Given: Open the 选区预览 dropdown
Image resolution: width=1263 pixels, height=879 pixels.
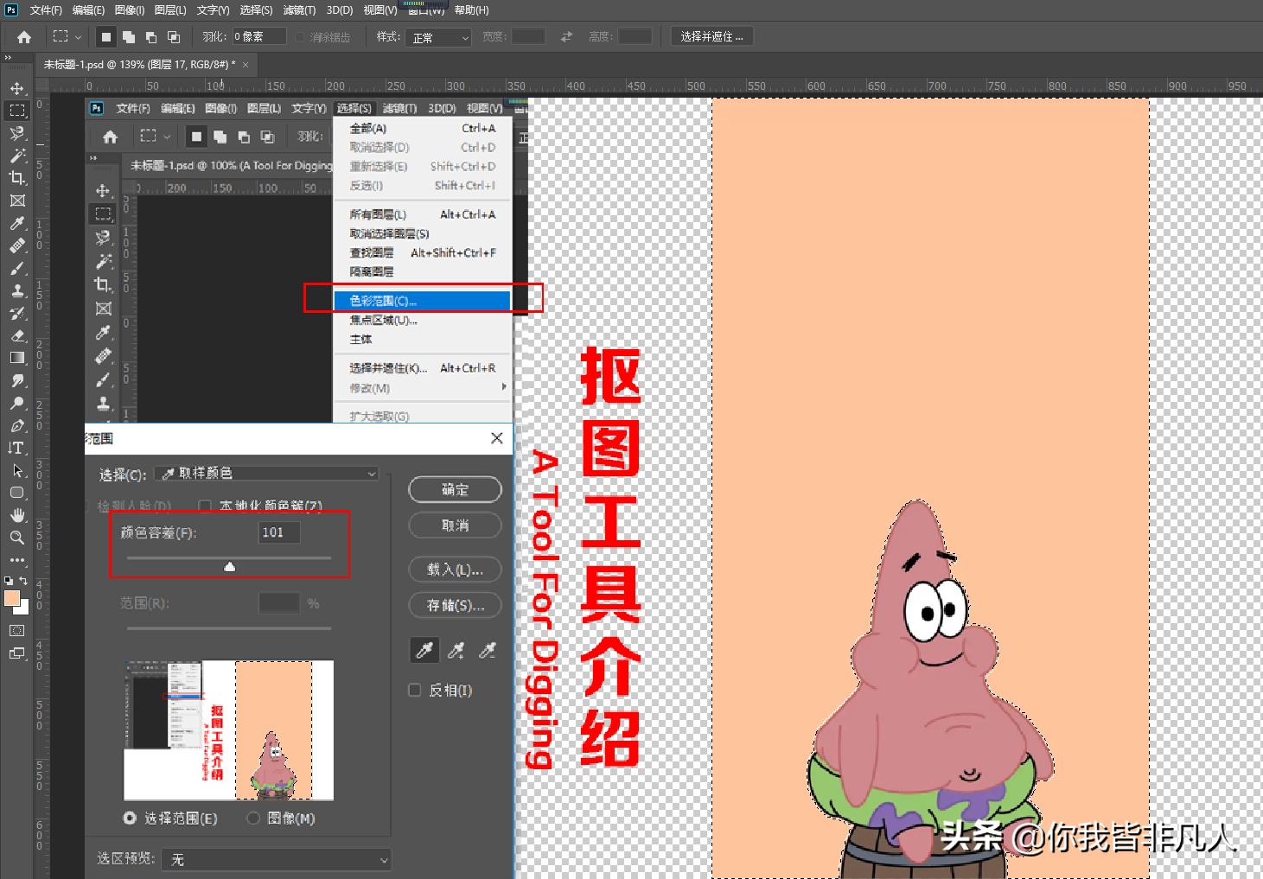Looking at the screenshot, I should tap(277, 858).
